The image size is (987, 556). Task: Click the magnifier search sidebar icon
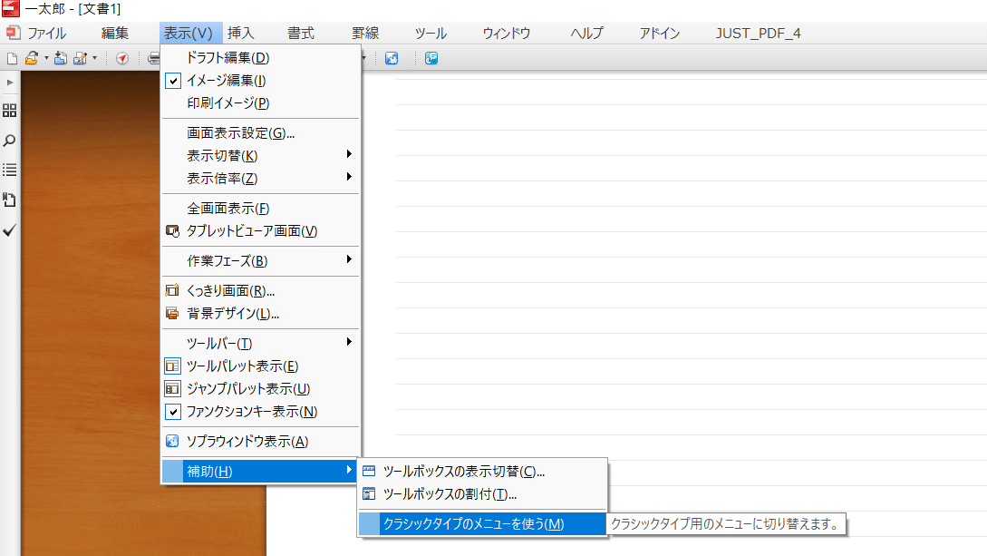pyautogui.click(x=9, y=141)
